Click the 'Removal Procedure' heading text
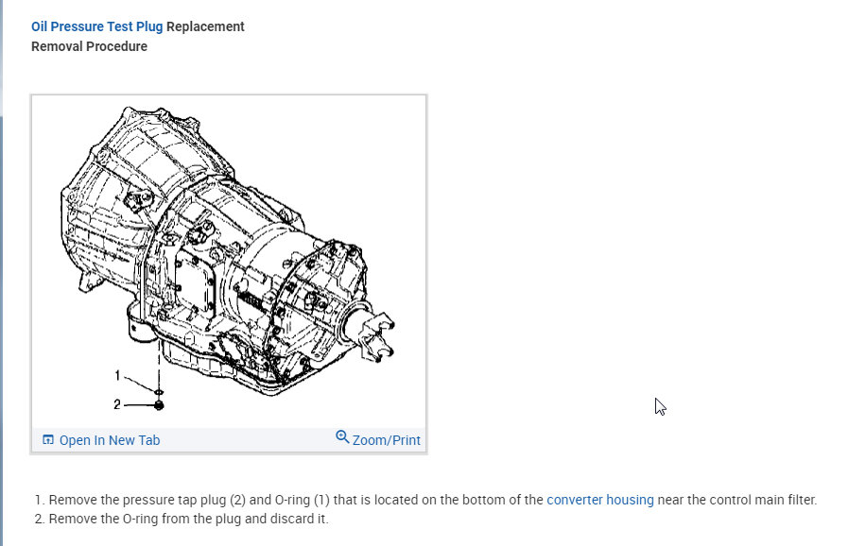This screenshot has width=866, height=546. tap(89, 46)
